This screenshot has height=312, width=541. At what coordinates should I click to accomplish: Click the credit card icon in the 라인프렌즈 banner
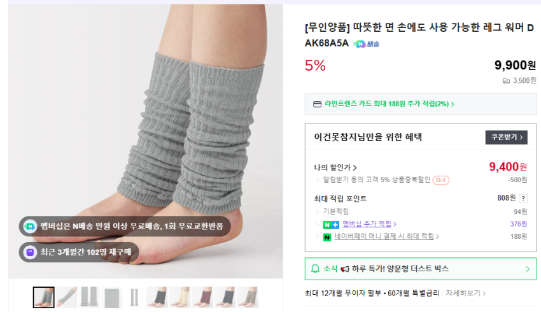(317, 104)
